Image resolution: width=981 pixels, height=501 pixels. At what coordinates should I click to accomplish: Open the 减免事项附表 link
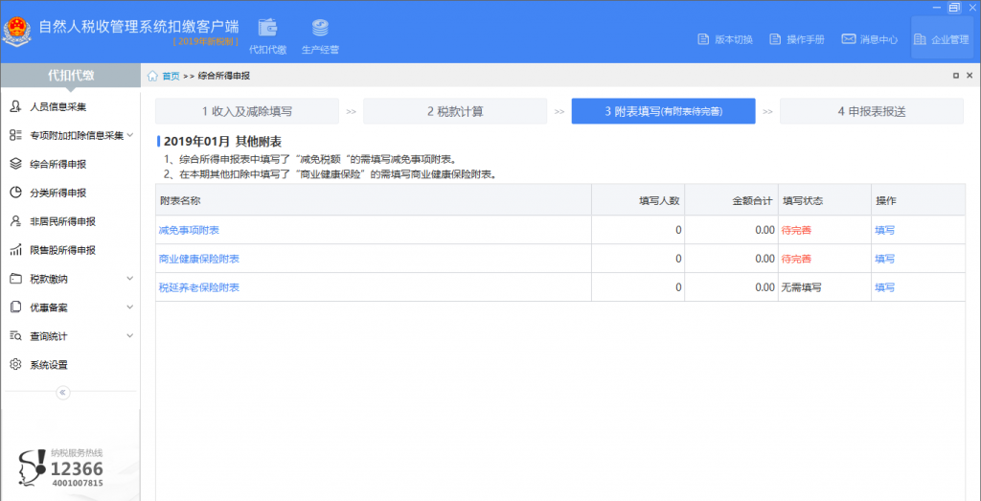[x=189, y=230]
